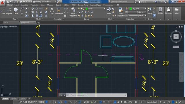Image resolution: width=185 pixels, height=104 pixels.
Task: Select the Circle tool
Action: 16,11
